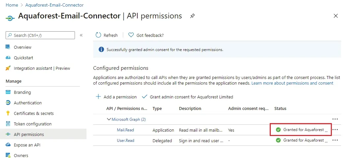347x158 pixels.
Task: Click Grant admin consent for Aquaforest Limited
Action: click(x=188, y=97)
